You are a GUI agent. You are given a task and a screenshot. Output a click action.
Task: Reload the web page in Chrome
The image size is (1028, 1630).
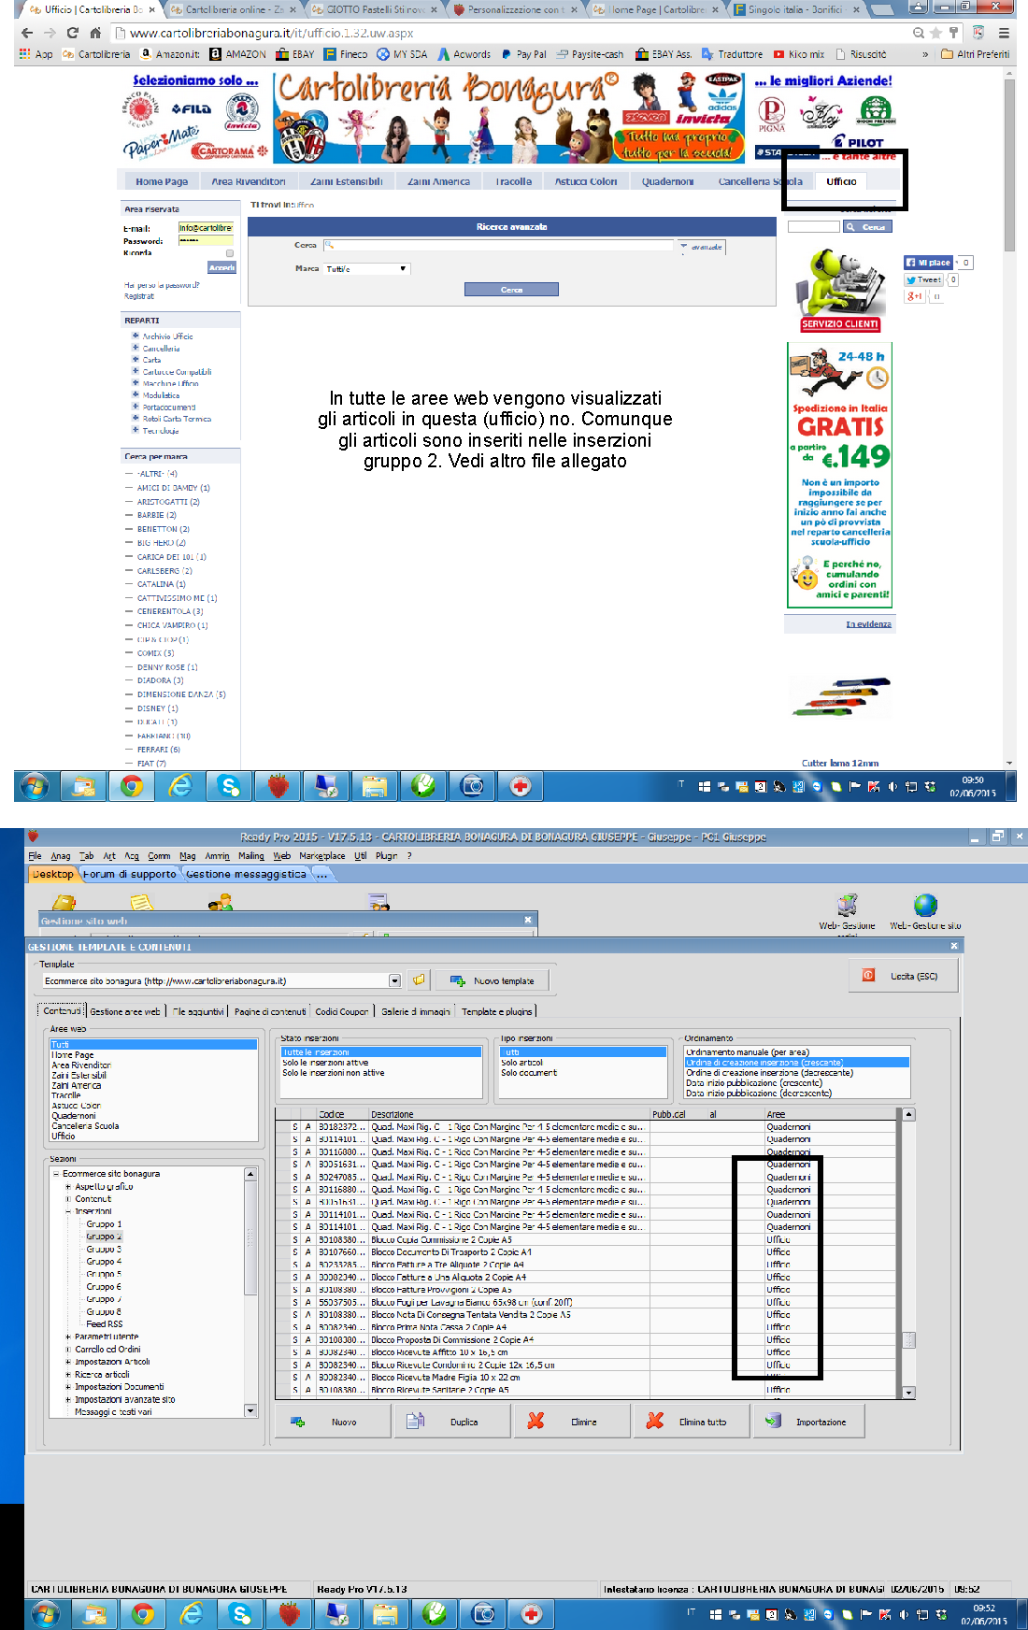pyautogui.click(x=72, y=33)
